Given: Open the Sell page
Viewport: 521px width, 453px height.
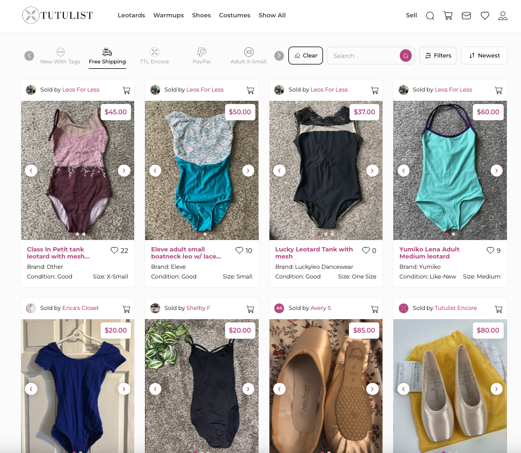Looking at the screenshot, I should 411,15.
